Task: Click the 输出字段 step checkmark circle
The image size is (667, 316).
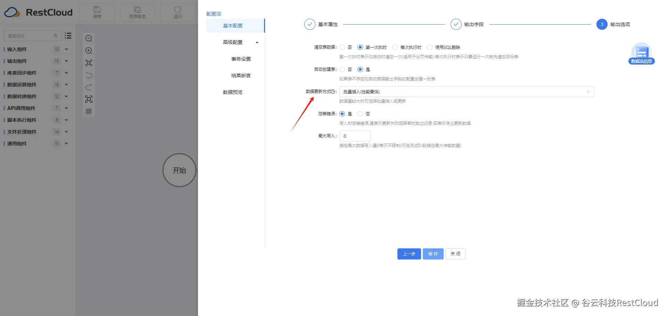Action: click(456, 24)
